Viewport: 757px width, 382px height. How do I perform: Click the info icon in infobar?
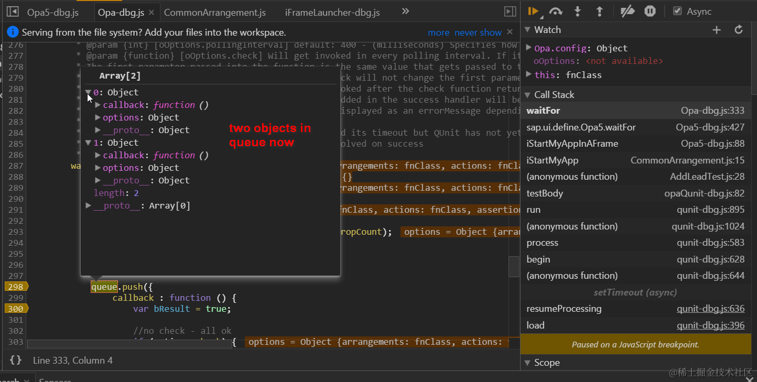(x=13, y=32)
